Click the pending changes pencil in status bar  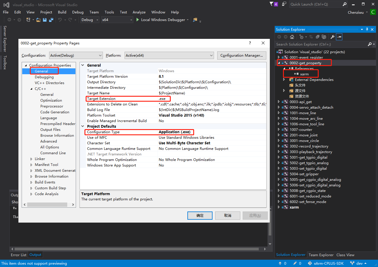click(x=295, y=263)
